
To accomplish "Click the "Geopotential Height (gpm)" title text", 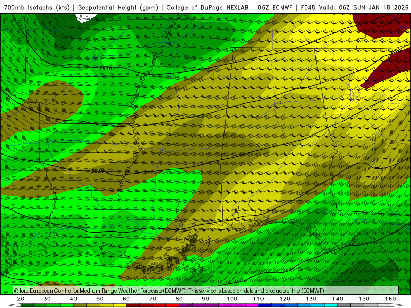I will point(118,8).
